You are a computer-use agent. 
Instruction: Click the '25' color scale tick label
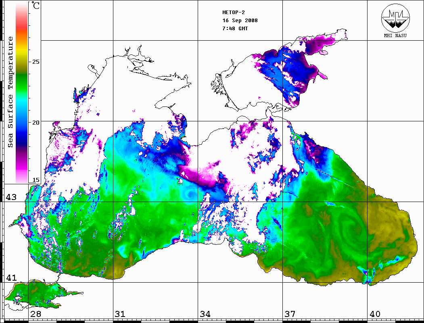pos(36,62)
